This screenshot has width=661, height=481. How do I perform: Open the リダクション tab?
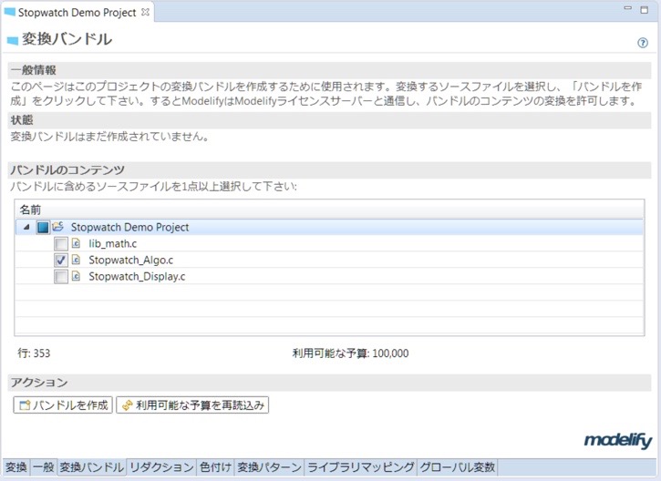[161, 467]
